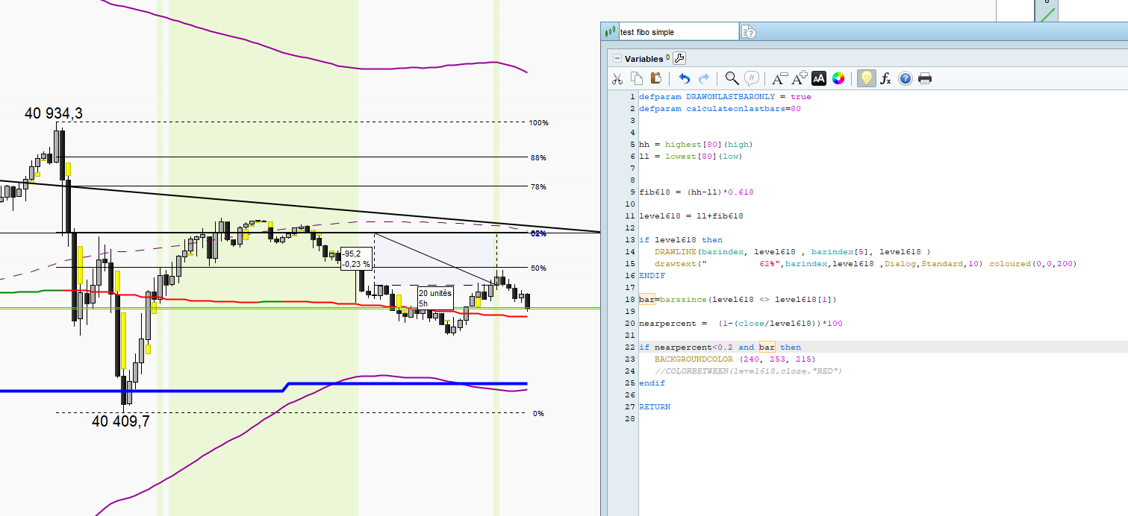Toggle the light bulb code hints
Screen dimensions: 1128x516
866,78
